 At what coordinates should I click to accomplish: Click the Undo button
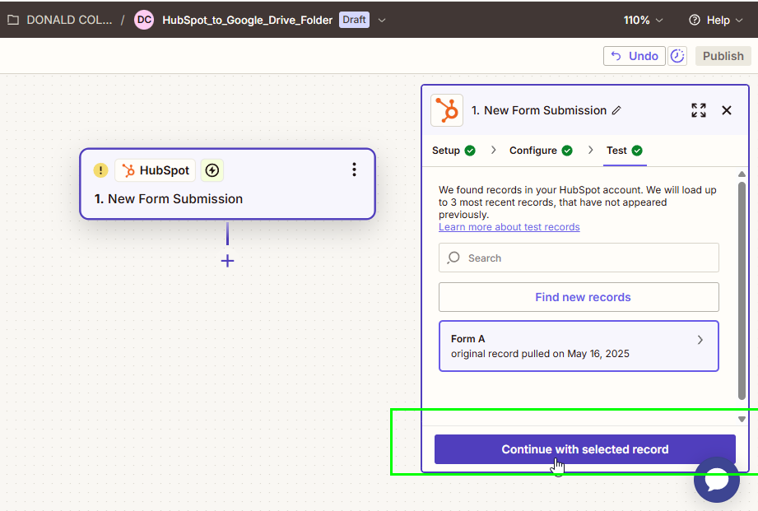(635, 56)
